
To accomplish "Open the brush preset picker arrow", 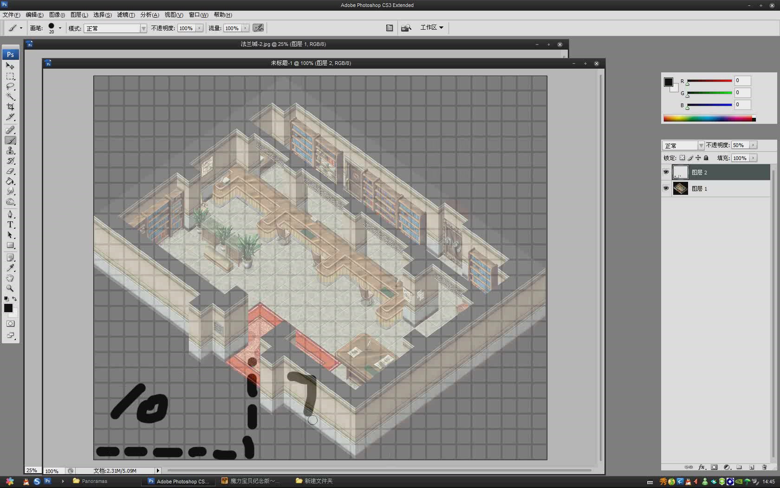I will click(x=60, y=28).
